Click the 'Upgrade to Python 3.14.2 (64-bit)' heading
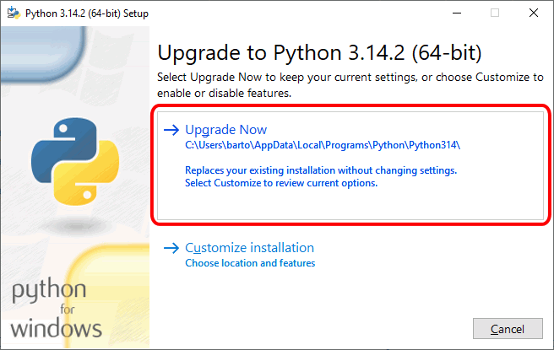This screenshot has height=350, width=554. pyautogui.click(x=319, y=53)
